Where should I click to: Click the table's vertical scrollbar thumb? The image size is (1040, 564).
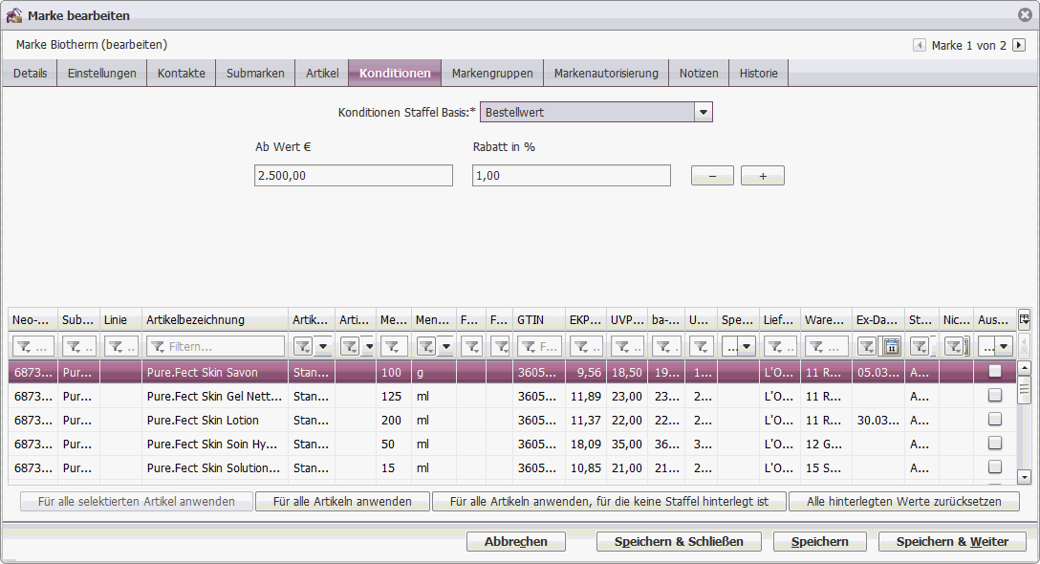[1024, 388]
